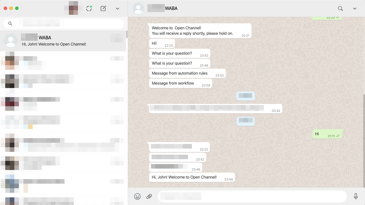Open the Status circle icon

(89, 9)
